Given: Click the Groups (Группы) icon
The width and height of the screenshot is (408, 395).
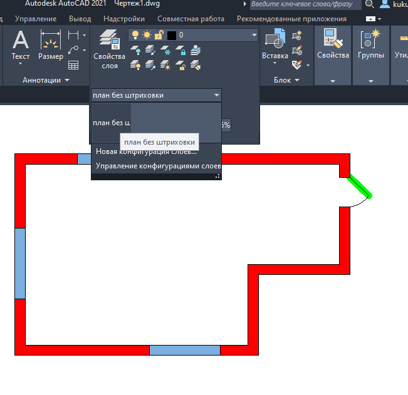Looking at the screenshot, I should pos(370,39).
